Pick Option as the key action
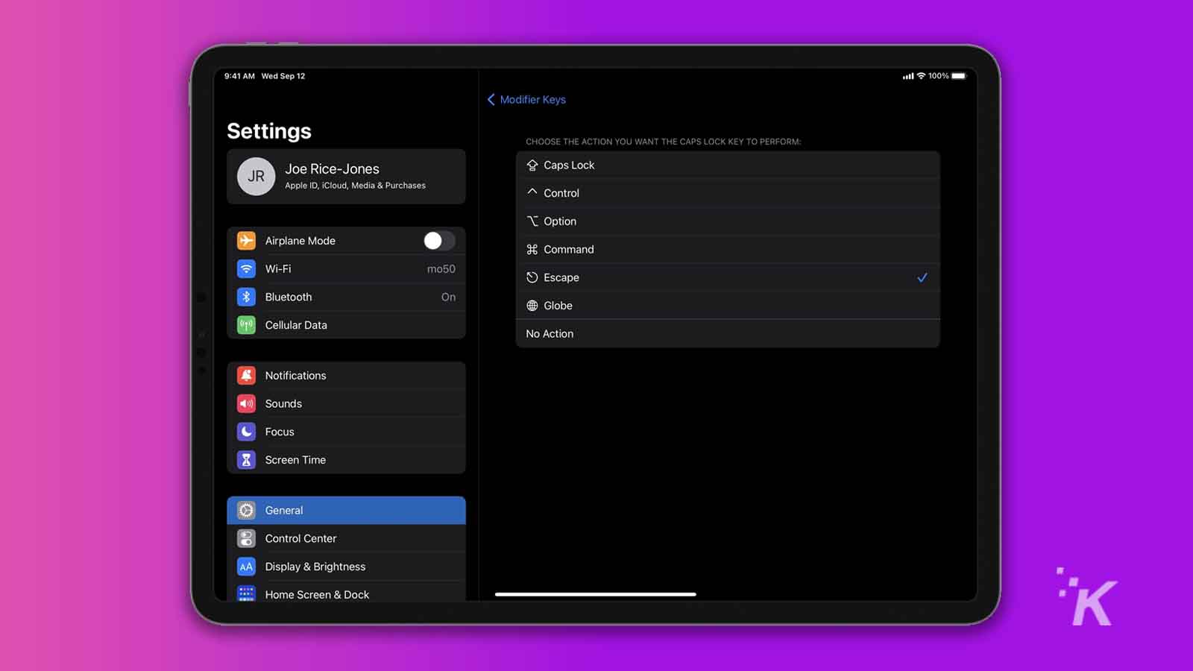This screenshot has height=671, width=1193. click(728, 221)
